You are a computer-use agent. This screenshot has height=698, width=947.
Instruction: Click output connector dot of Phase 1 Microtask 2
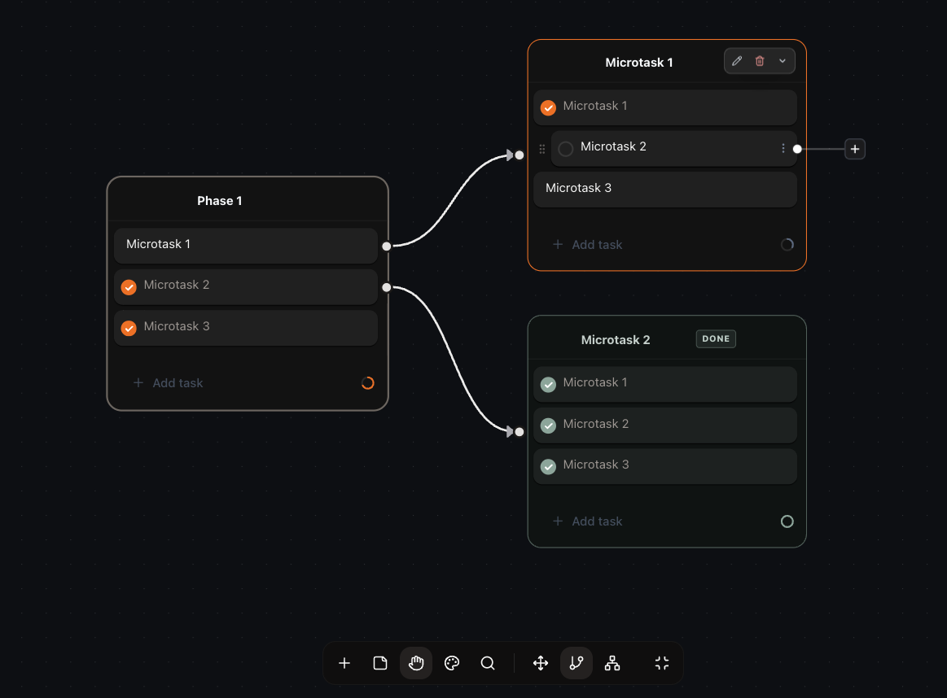point(387,287)
